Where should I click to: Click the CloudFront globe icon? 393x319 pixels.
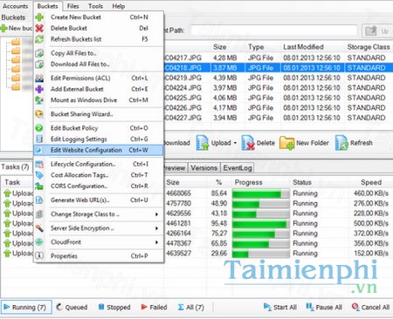click(39, 242)
